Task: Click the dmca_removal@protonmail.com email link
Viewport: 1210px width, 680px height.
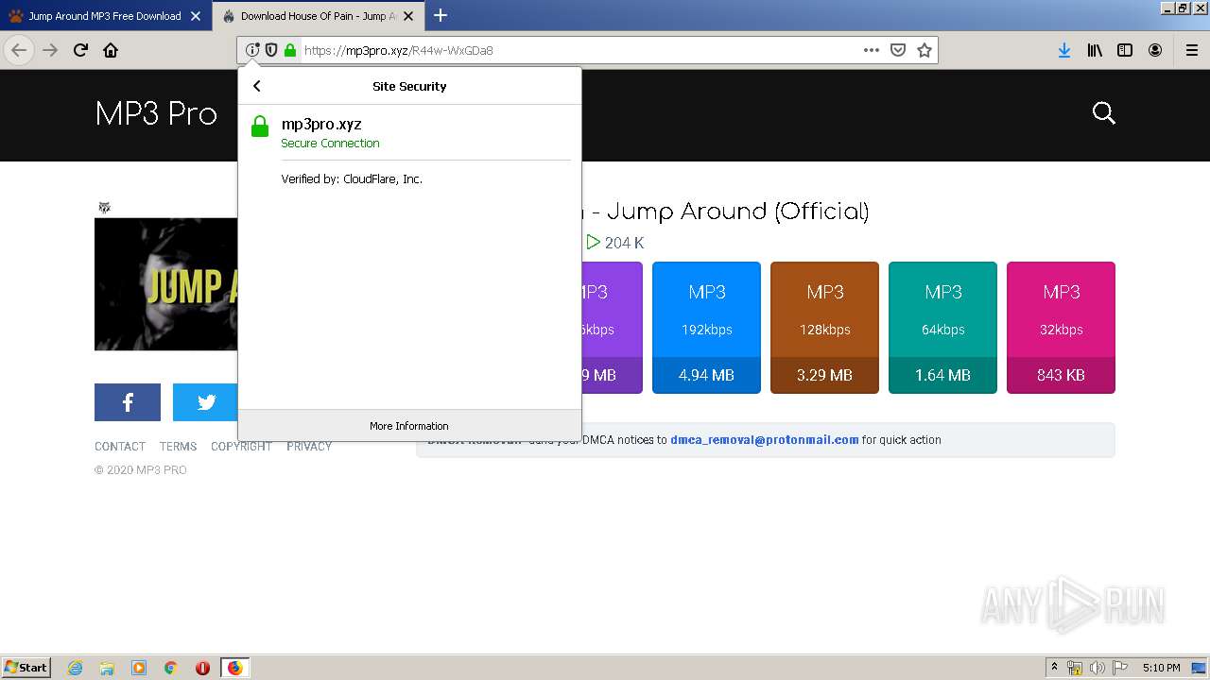Action: coord(765,440)
